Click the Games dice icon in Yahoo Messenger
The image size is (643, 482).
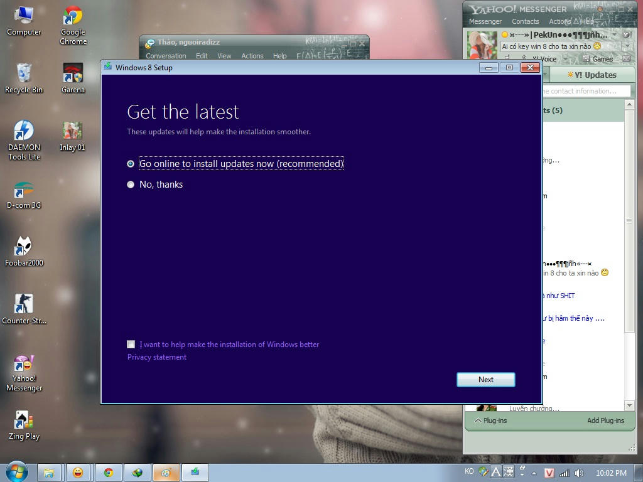[x=586, y=59]
